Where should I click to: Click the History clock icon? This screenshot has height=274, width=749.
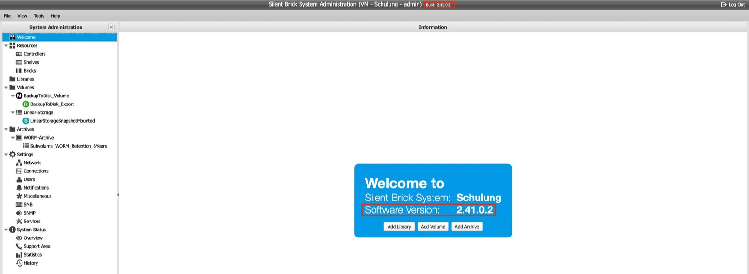(x=19, y=263)
